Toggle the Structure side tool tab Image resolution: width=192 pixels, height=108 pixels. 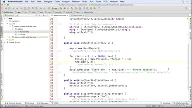[x=2, y=46]
